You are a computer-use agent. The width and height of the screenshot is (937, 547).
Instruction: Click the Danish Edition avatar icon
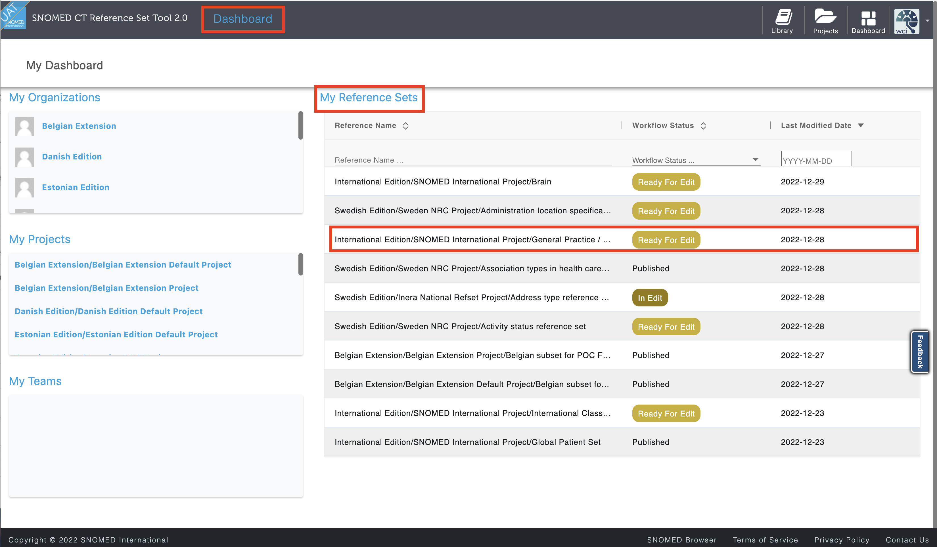pyautogui.click(x=24, y=157)
